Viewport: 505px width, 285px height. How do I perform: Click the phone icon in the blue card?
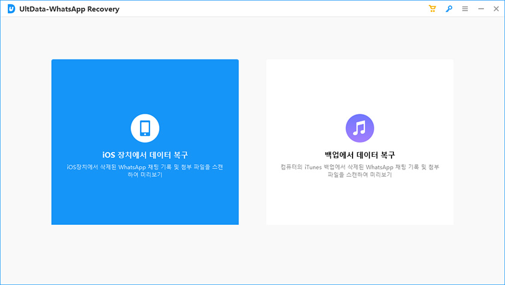pyautogui.click(x=145, y=127)
